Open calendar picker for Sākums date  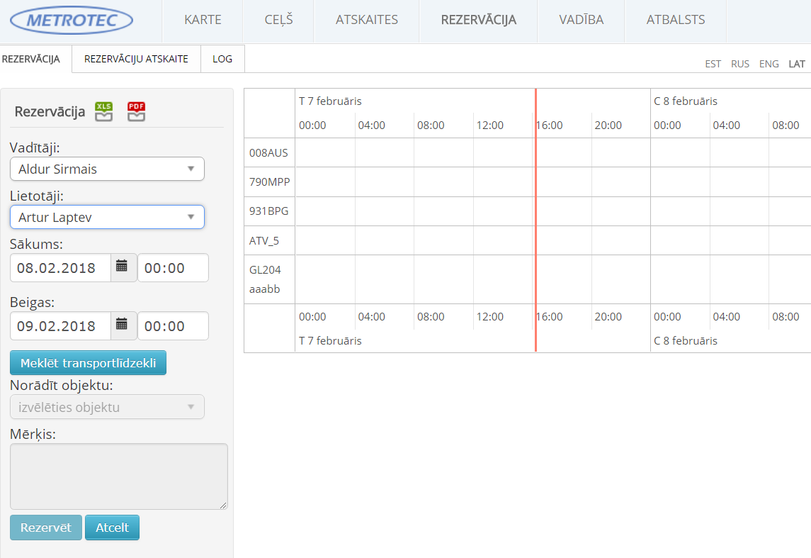(122, 267)
